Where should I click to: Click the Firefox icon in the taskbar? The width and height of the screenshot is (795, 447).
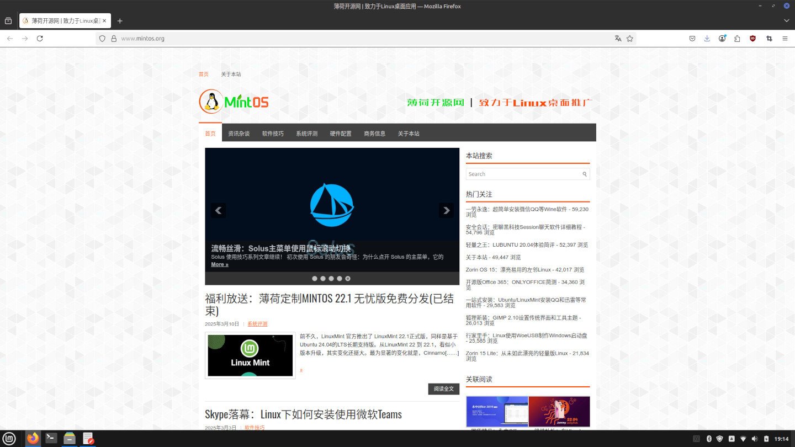coord(33,439)
